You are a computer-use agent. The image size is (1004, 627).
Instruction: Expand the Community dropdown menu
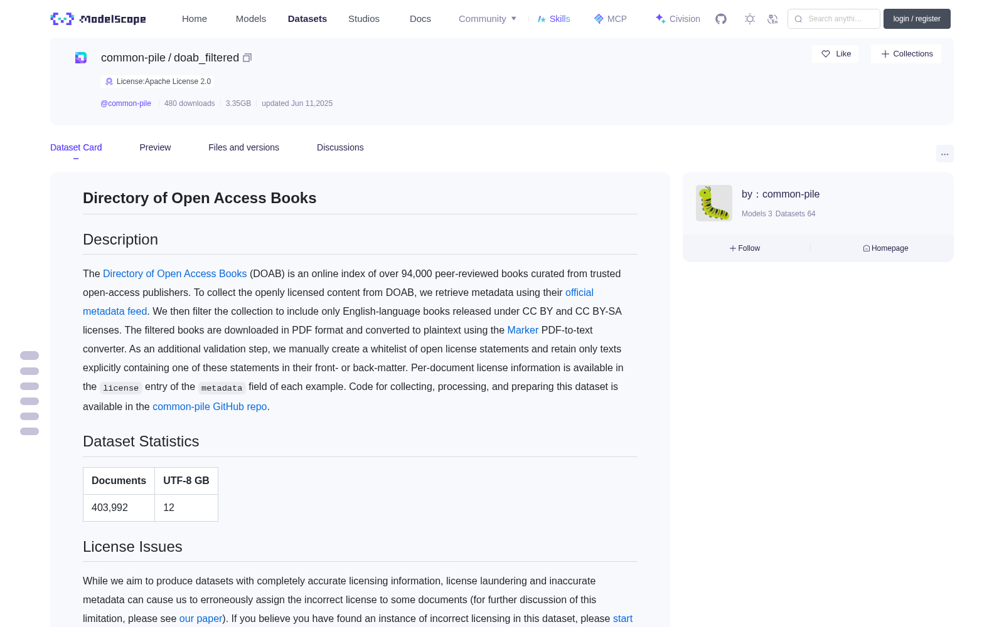pos(488,19)
